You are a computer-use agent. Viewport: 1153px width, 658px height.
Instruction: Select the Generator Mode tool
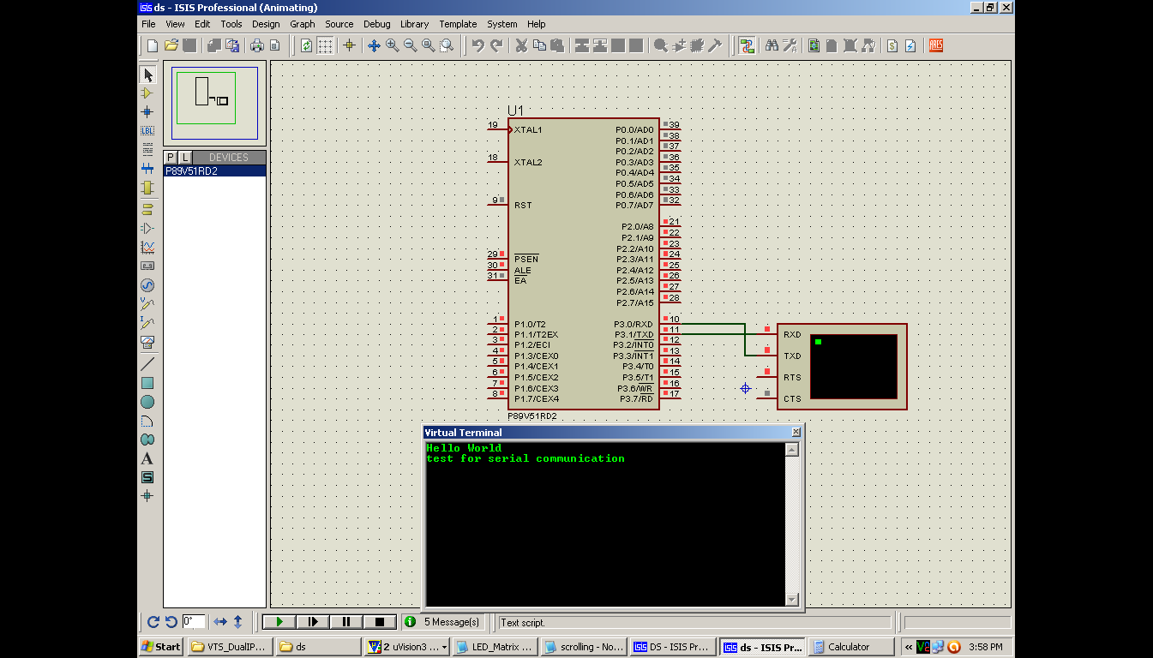tap(147, 284)
